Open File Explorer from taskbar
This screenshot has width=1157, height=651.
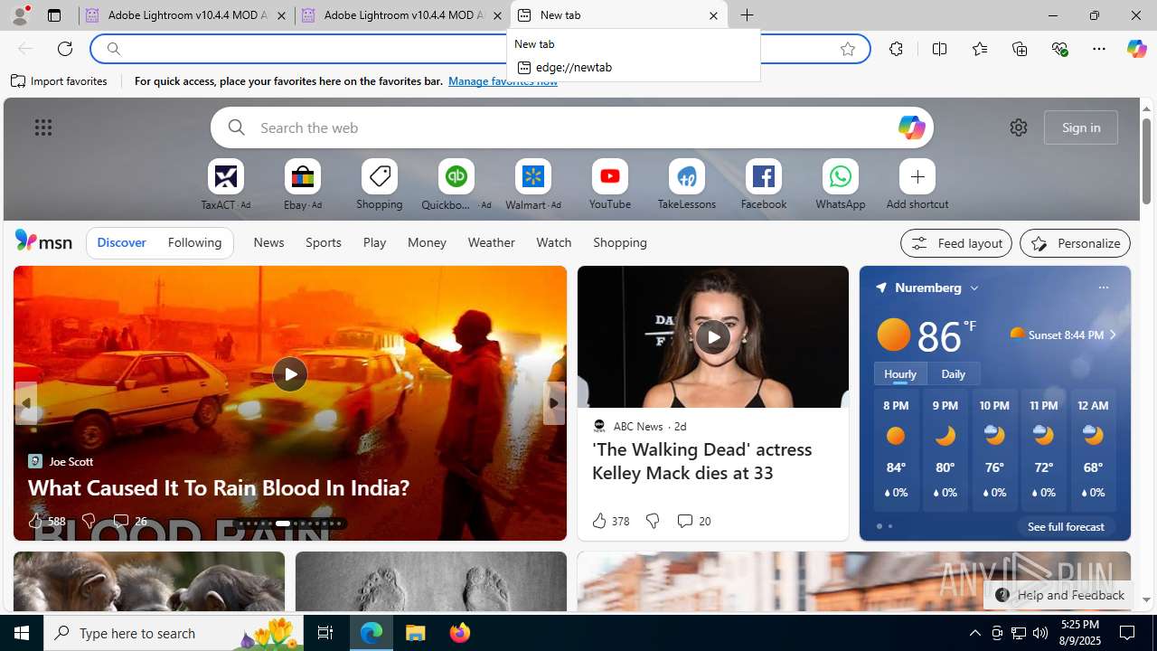tap(416, 633)
